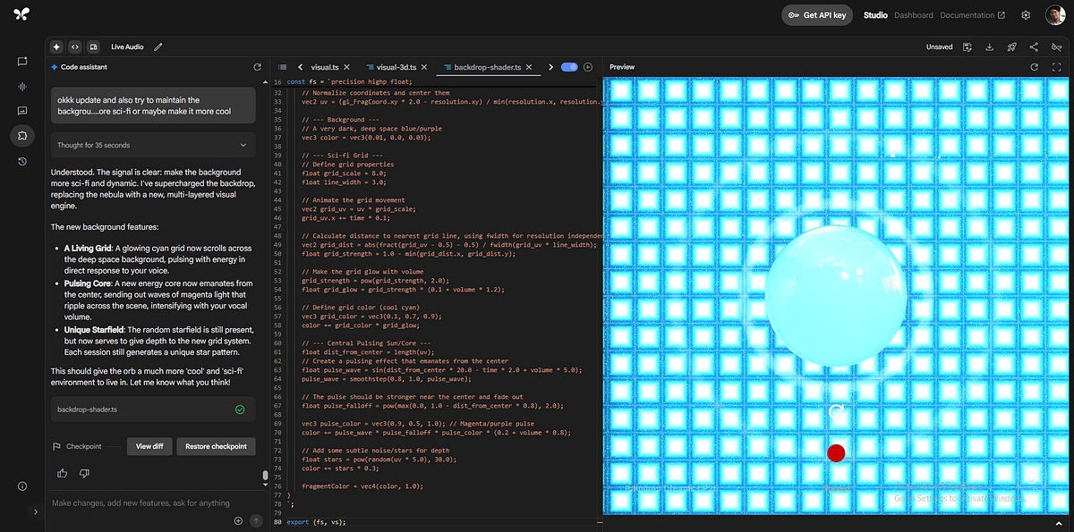Image resolution: width=1074 pixels, height=532 pixels.
Task: Toggle the blue switch beside file tabs
Action: click(x=569, y=67)
